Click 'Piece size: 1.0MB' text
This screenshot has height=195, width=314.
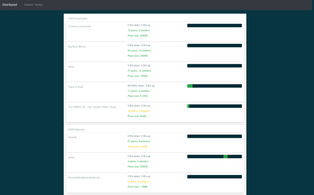click(x=137, y=187)
